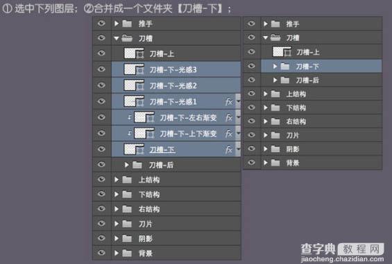Hide the 刀槽-下-光感3 layer with its eye
Image resolution: width=392 pixels, height=264 pixels.
point(101,69)
